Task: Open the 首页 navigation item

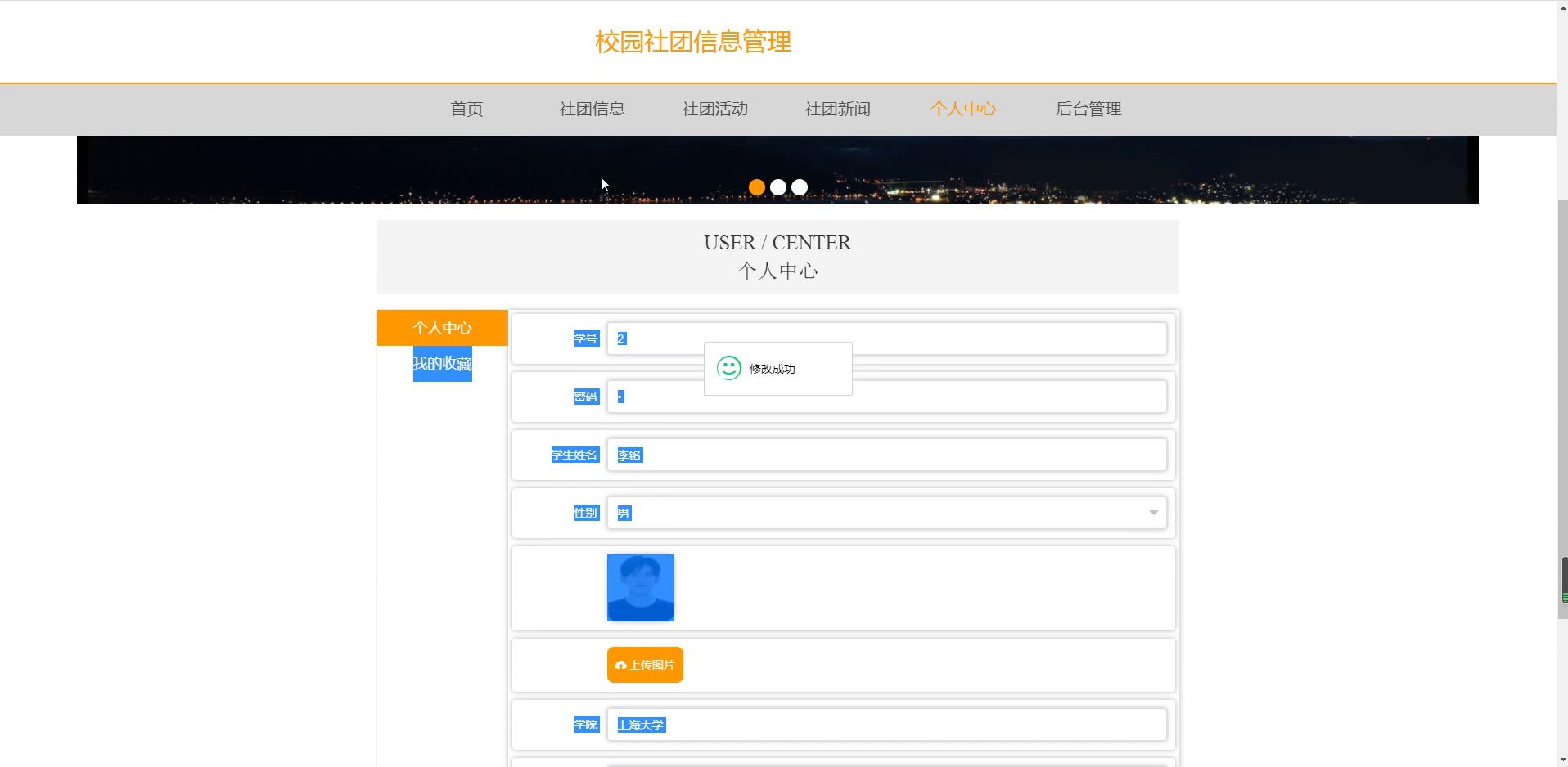Action: click(x=466, y=109)
